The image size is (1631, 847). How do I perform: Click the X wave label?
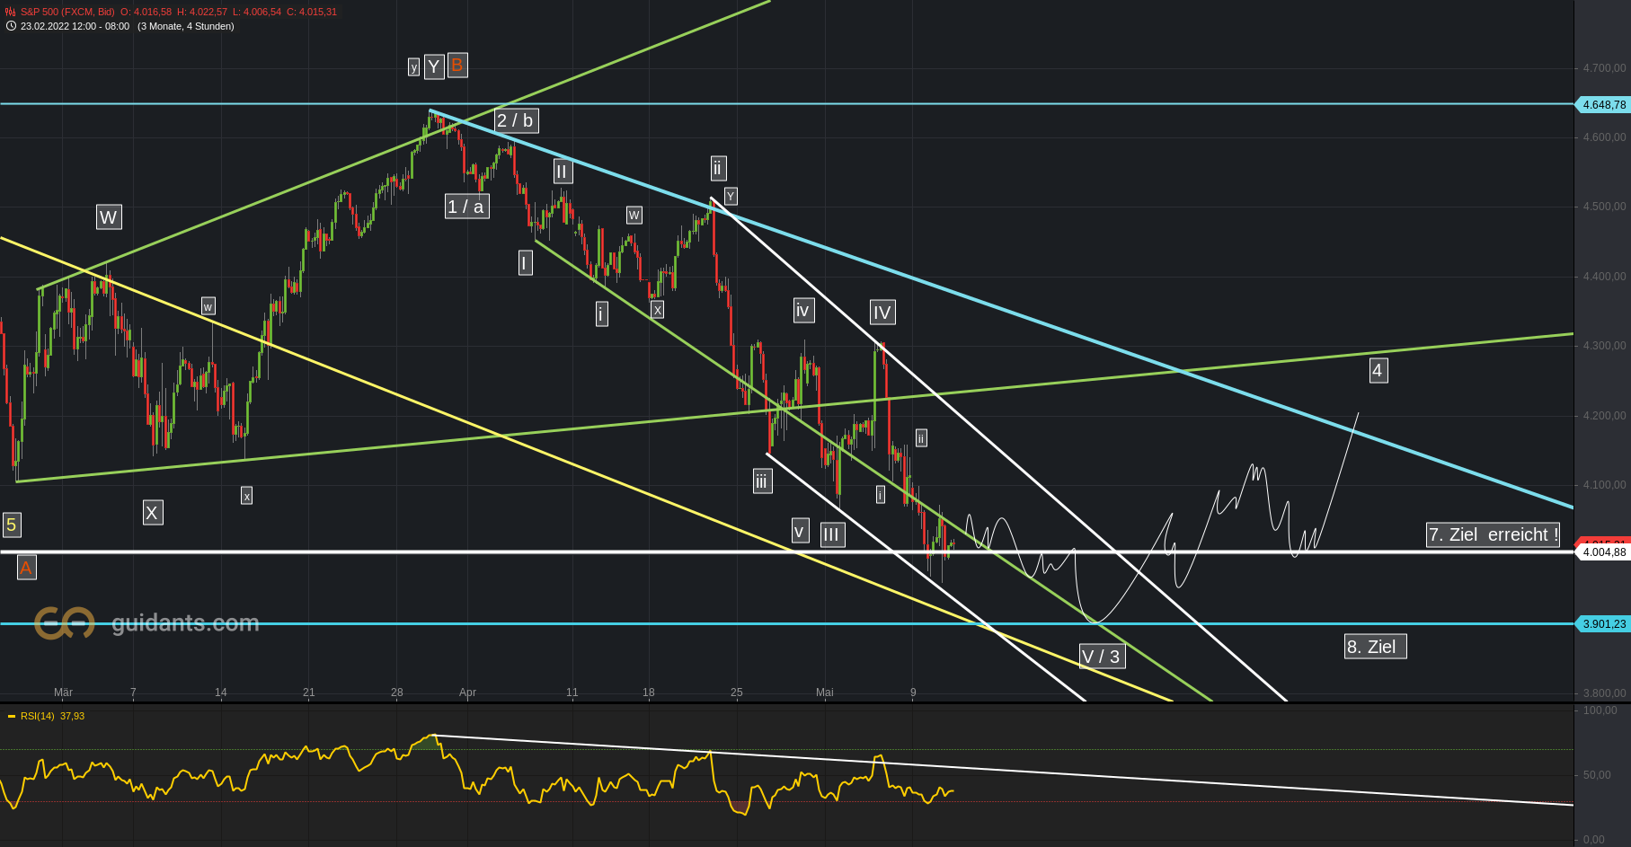pyautogui.click(x=153, y=513)
